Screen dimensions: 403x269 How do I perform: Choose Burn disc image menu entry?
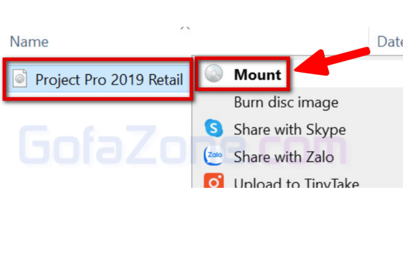pyautogui.click(x=286, y=103)
